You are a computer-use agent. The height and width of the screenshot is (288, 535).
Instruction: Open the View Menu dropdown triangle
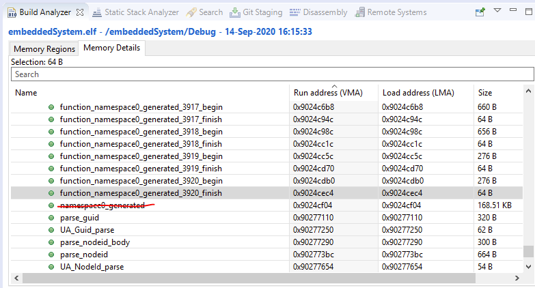(497, 10)
